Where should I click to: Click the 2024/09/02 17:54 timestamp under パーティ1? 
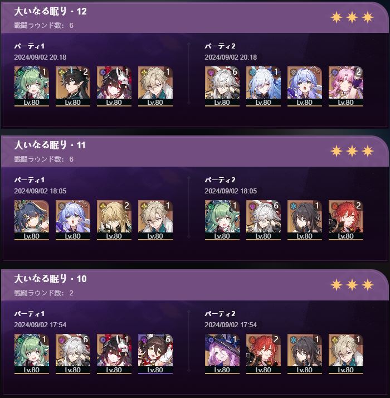click(x=40, y=324)
